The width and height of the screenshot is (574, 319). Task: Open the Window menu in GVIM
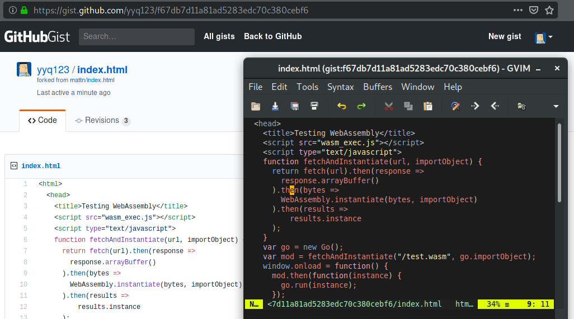pos(418,87)
